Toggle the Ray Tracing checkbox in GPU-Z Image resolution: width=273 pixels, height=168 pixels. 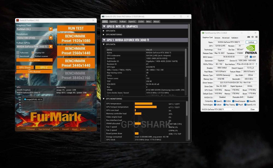[225, 105]
